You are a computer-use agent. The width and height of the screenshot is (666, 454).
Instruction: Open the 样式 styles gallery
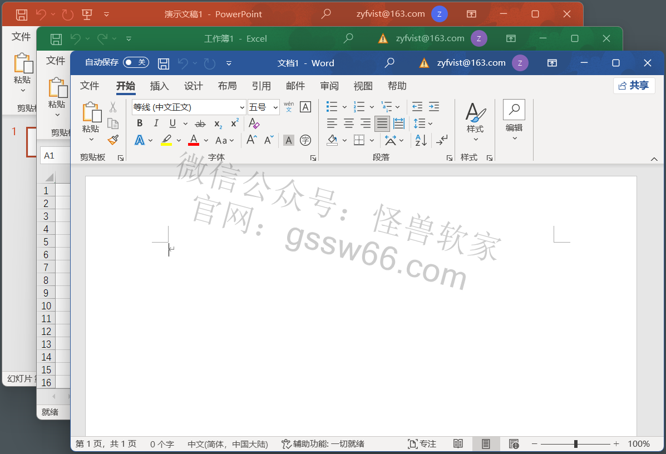click(475, 122)
